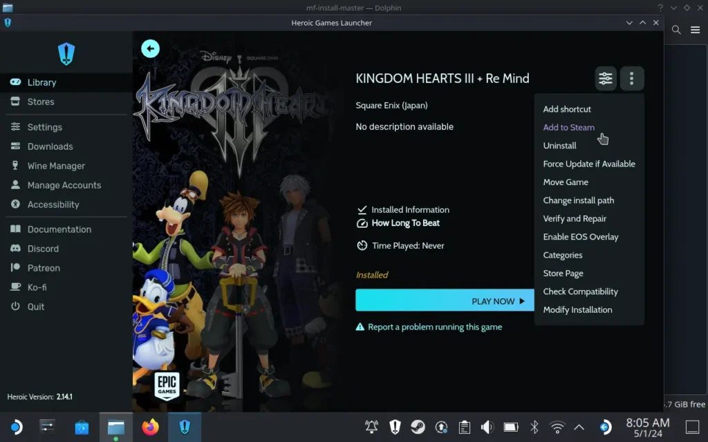Open the application launcher in the taskbar
The width and height of the screenshot is (708, 442).
[16, 427]
